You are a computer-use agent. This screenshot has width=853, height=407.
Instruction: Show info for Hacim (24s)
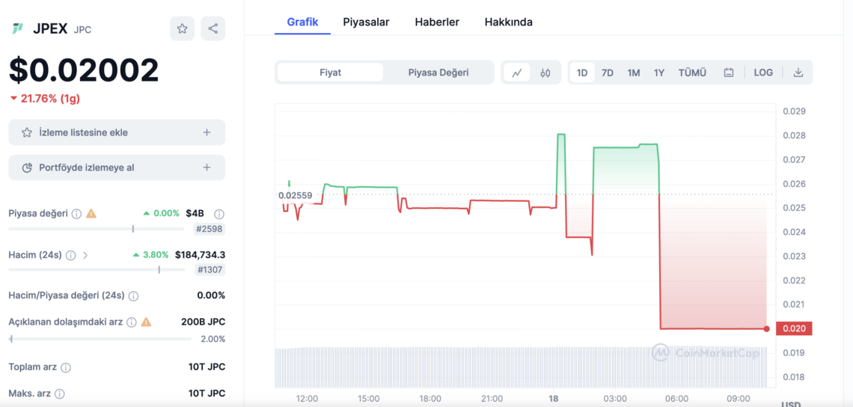click(71, 254)
